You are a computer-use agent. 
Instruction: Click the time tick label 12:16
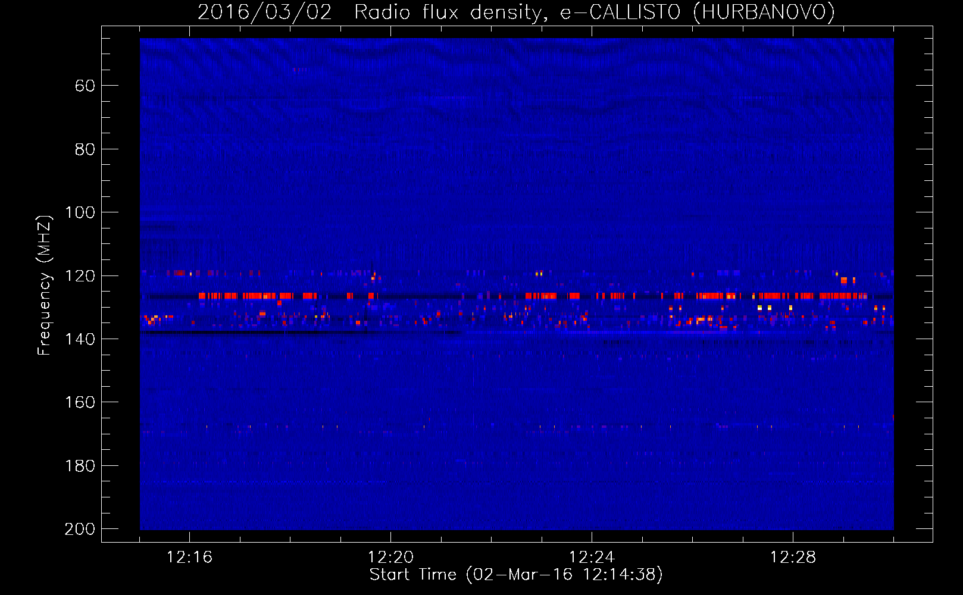click(189, 558)
